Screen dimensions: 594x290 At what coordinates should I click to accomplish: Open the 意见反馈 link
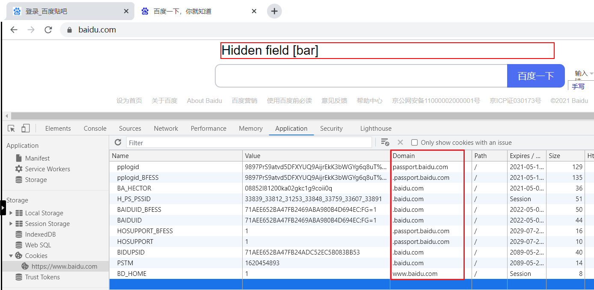tap(334, 100)
